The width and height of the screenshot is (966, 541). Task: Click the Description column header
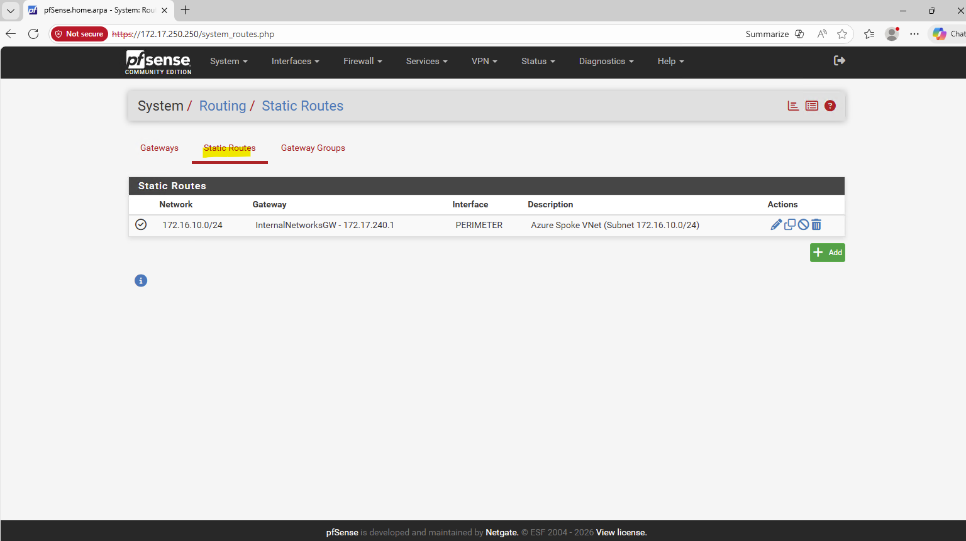tap(550, 204)
